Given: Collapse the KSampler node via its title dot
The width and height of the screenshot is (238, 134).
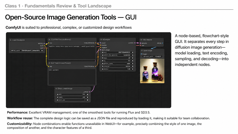Looking at the screenshot, I should tap(101, 39).
